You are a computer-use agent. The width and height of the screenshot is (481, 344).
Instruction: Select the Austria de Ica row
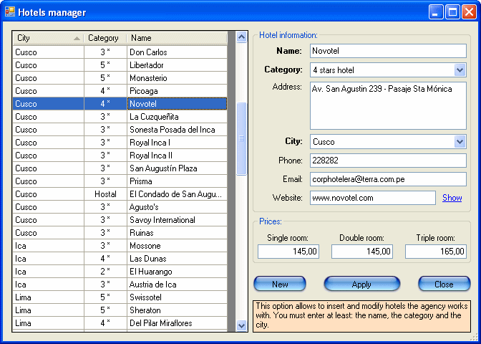(120, 285)
